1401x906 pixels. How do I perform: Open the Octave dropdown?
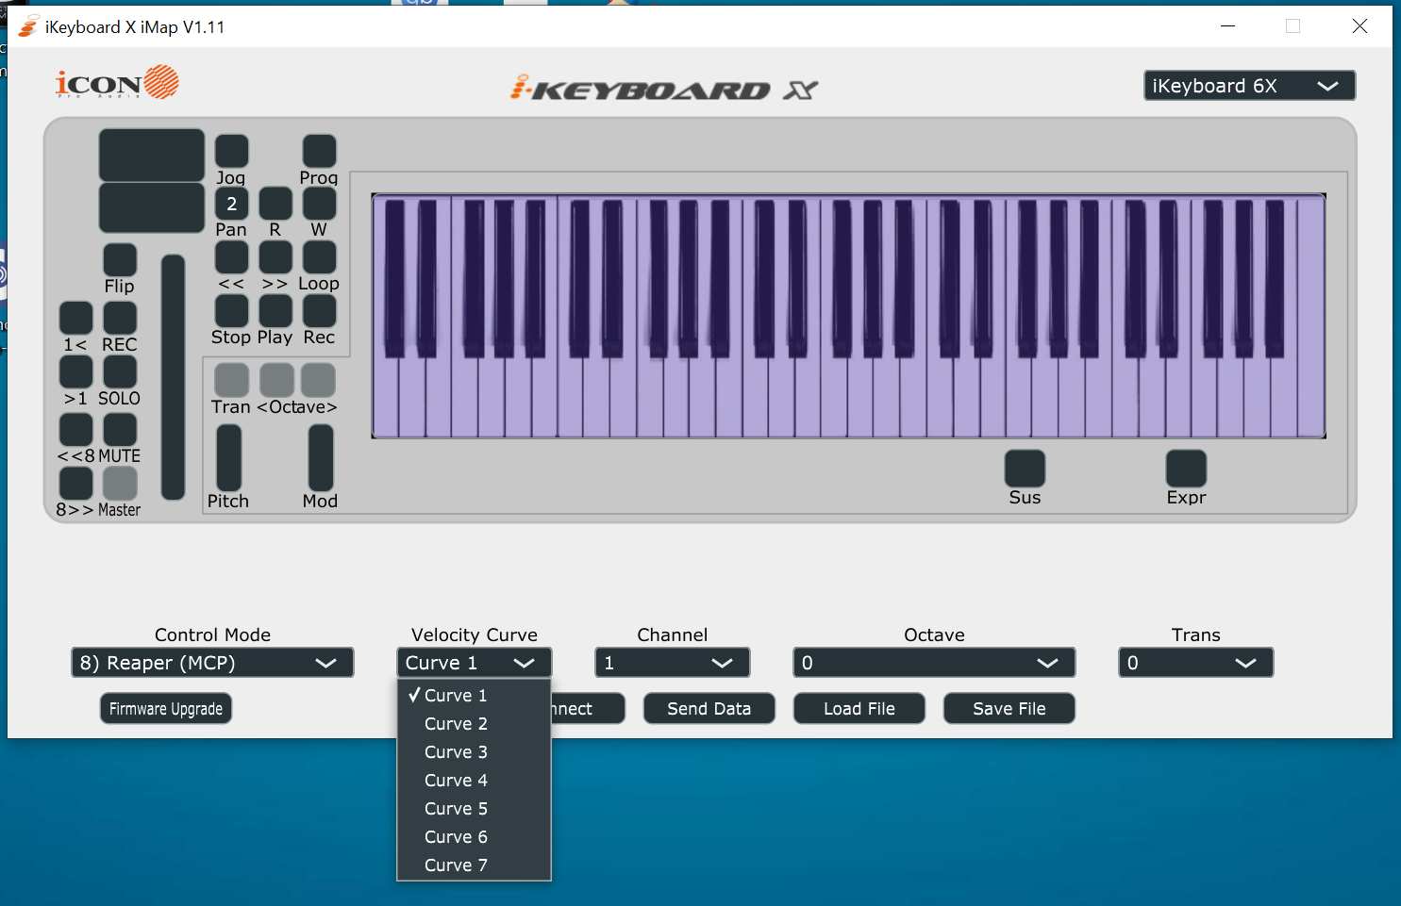pos(934,663)
